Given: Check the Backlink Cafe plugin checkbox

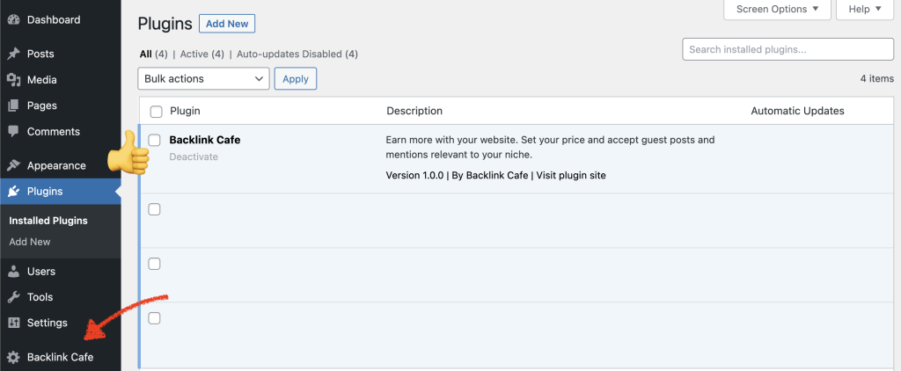Looking at the screenshot, I should pos(155,140).
